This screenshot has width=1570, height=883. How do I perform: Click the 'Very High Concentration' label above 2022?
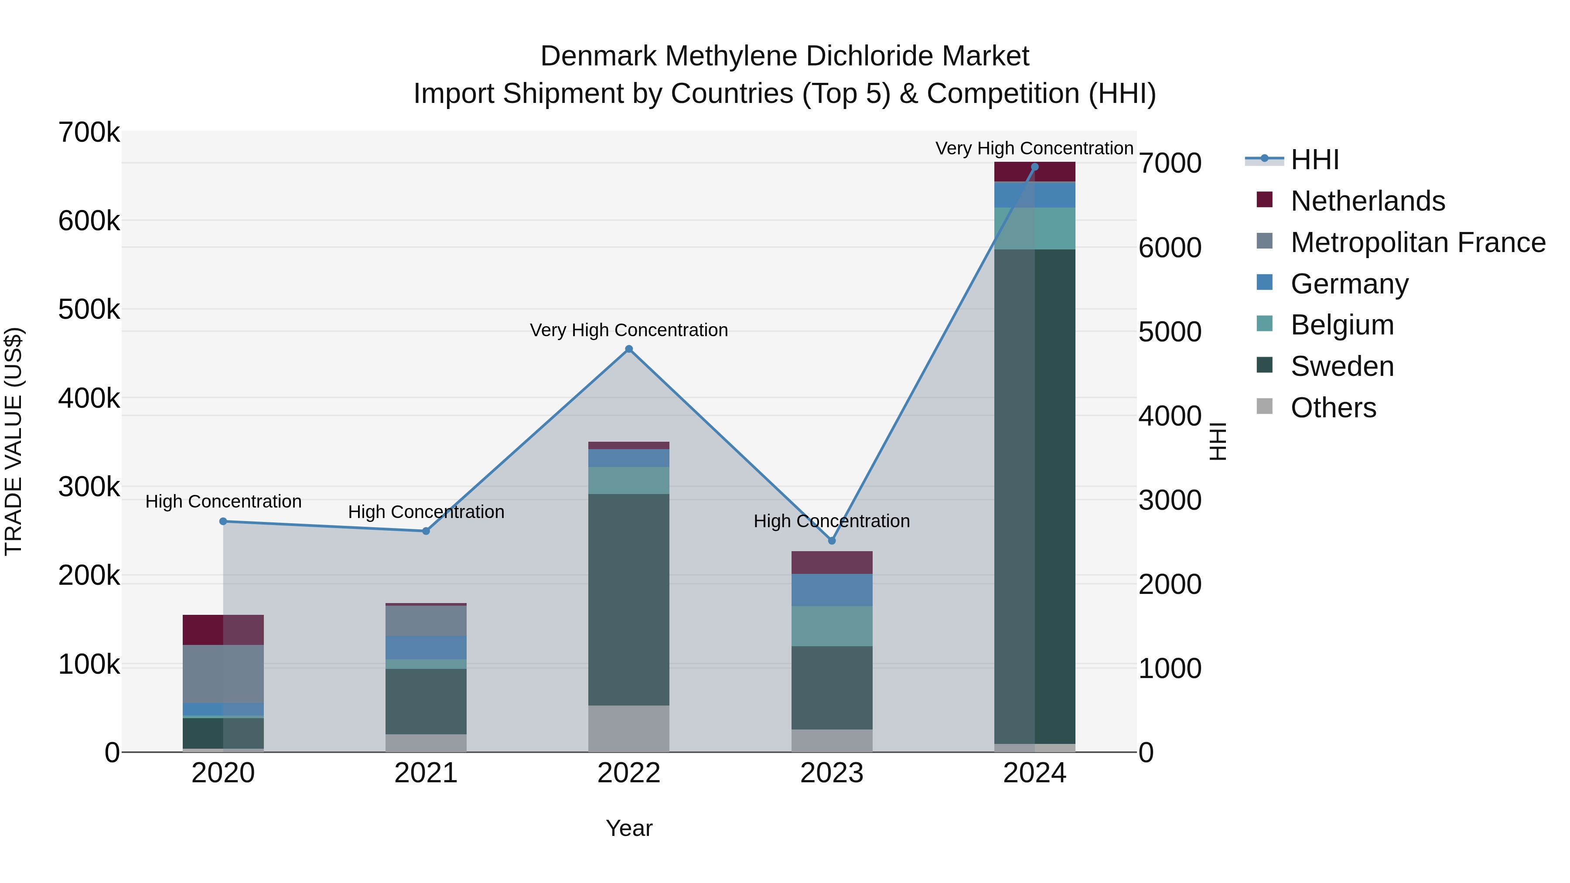629,330
